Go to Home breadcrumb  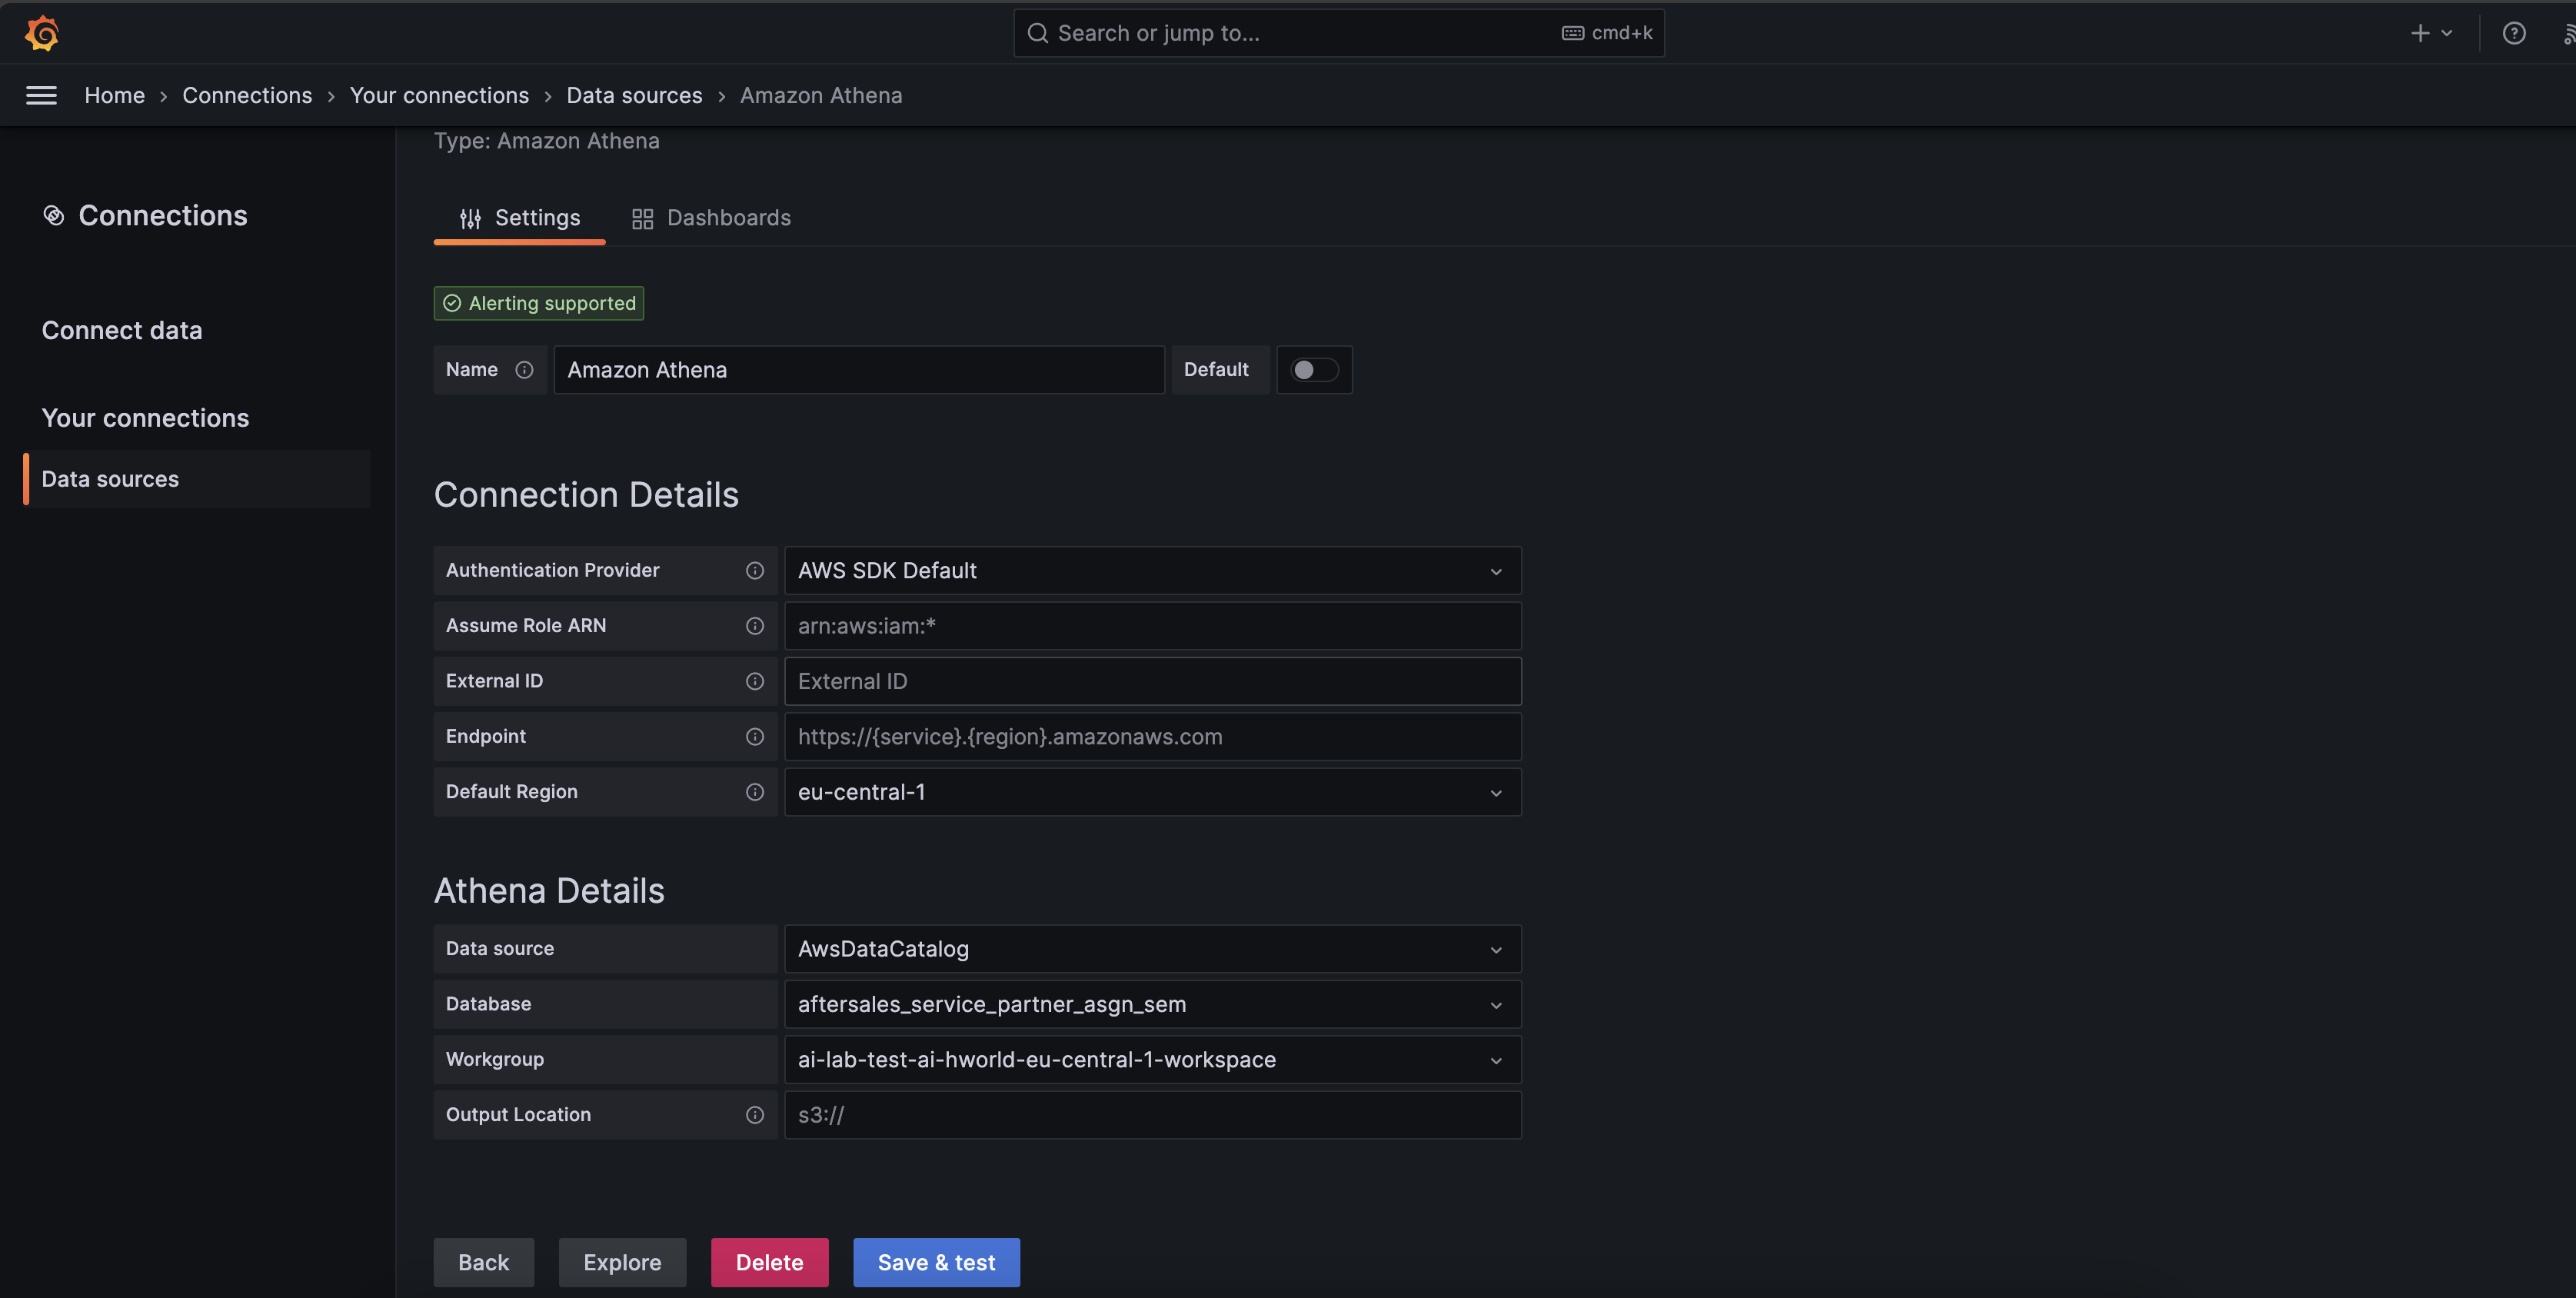click(x=114, y=95)
